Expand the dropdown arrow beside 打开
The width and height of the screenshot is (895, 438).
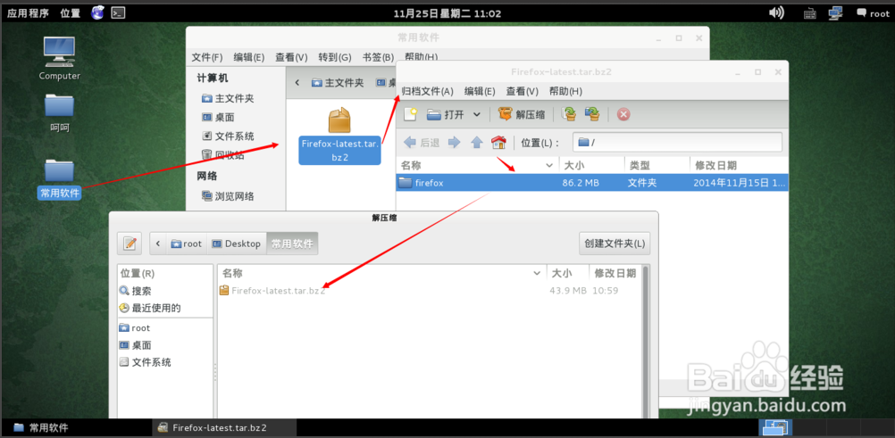(x=477, y=114)
